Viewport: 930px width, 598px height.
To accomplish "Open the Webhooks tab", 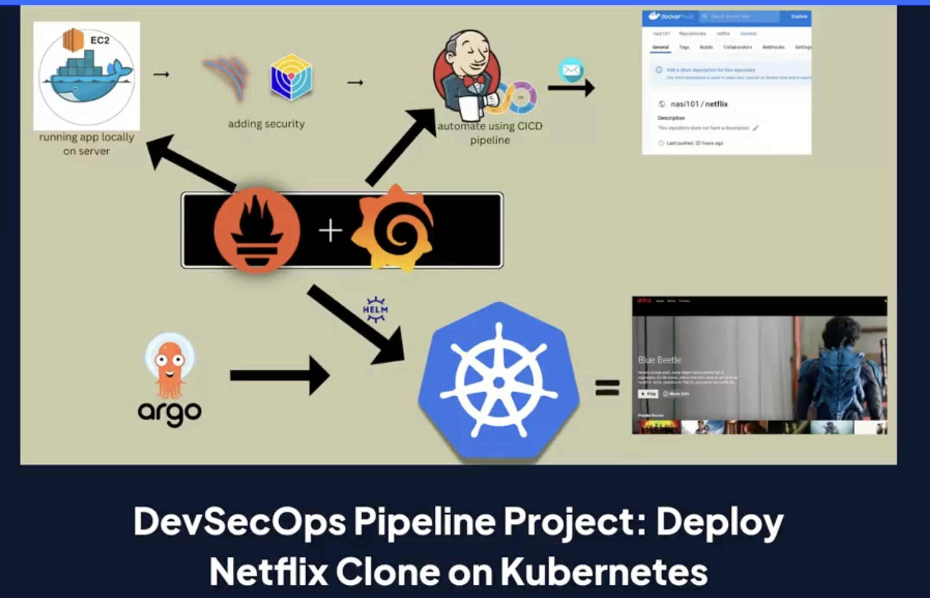I will point(774,47).
